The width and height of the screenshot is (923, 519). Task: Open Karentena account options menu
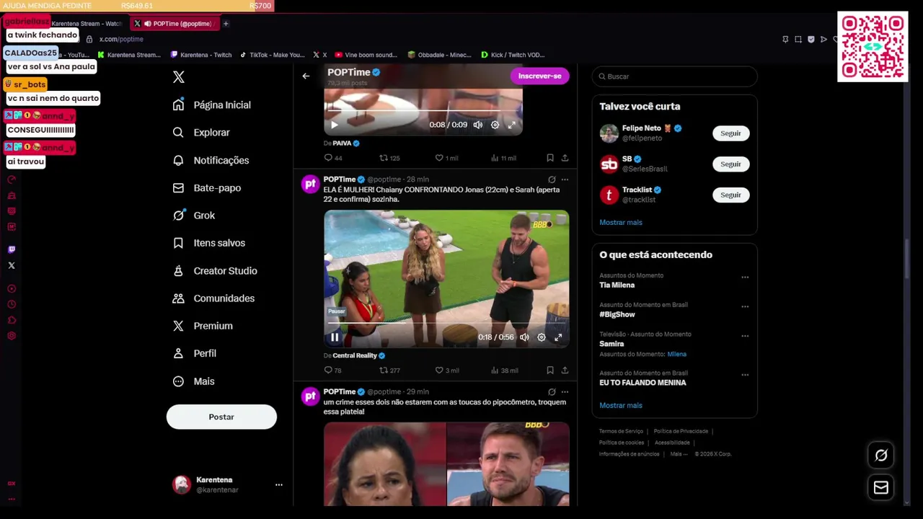tap(278, 485)
